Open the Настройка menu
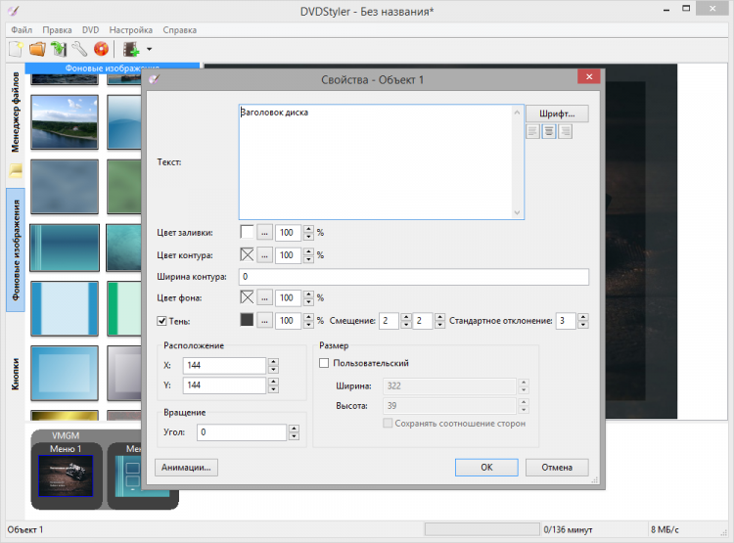 point(130,30)
